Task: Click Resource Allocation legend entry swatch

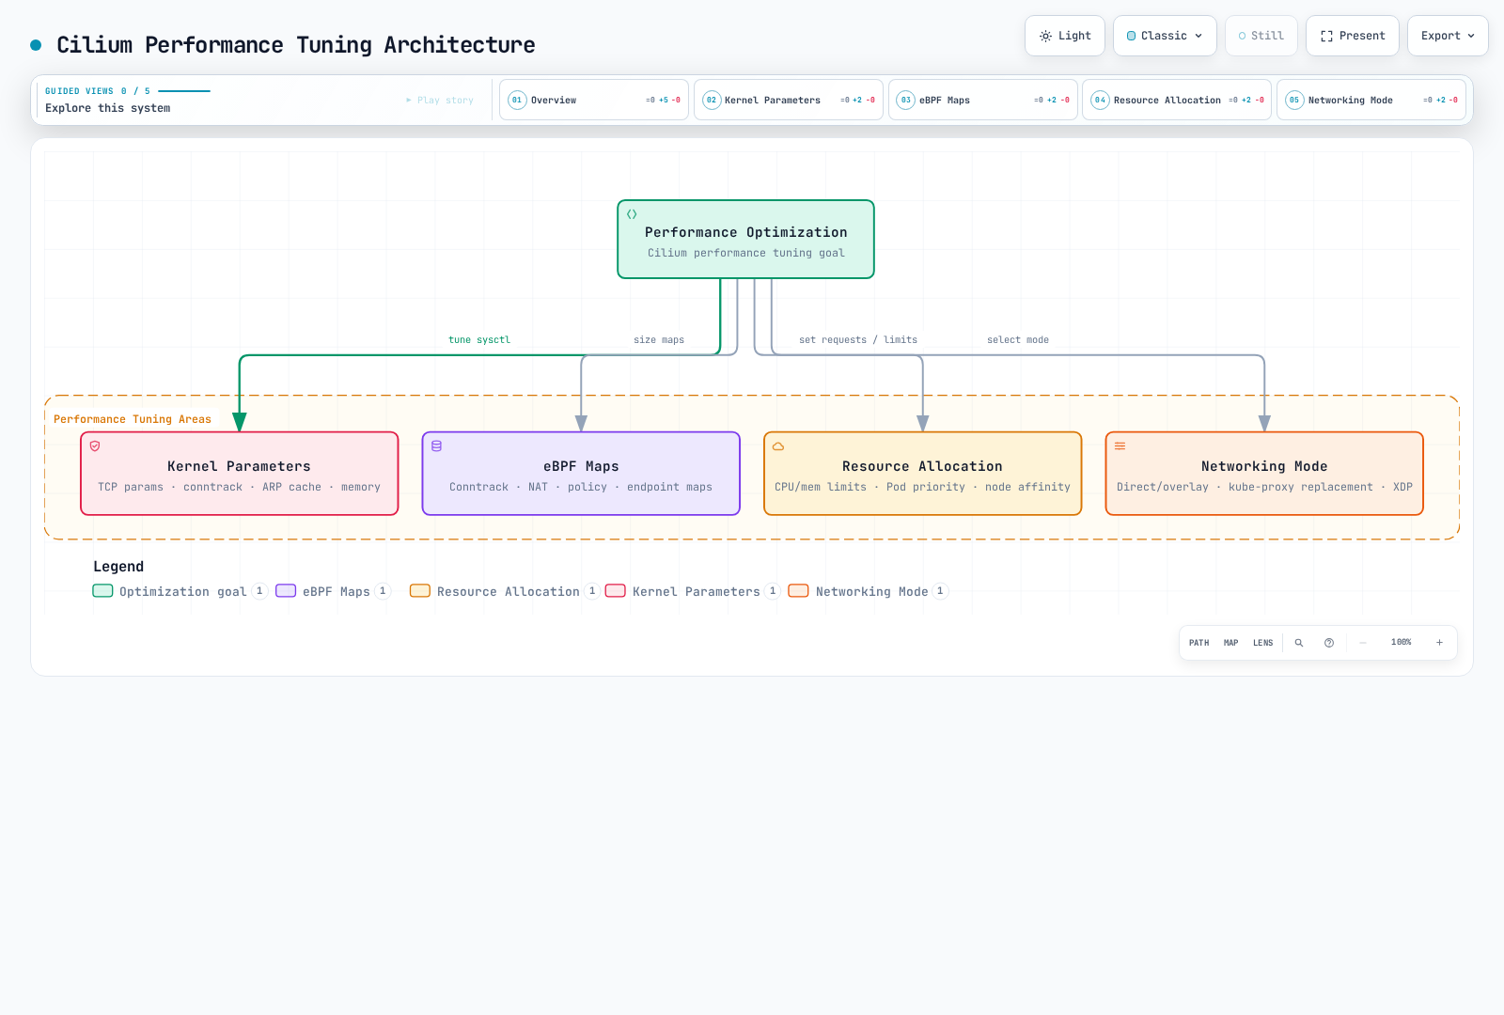Action: (x=420, y=591)
